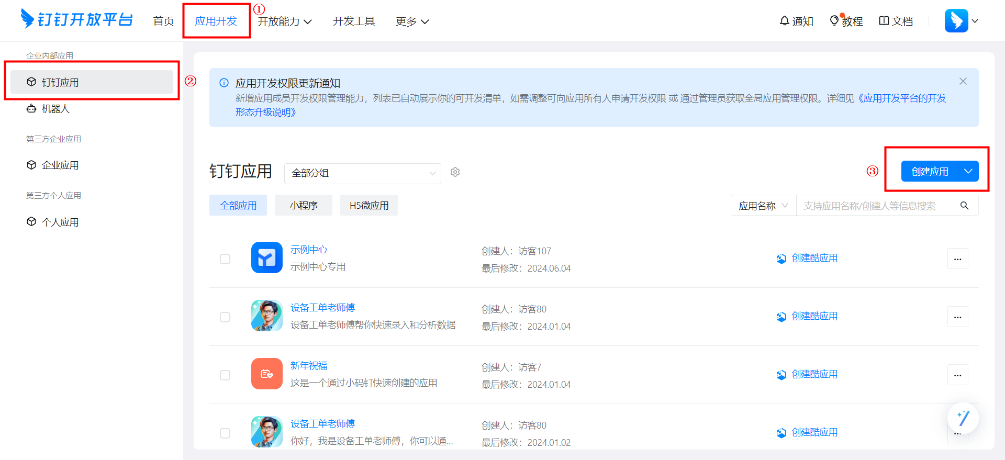Open 开发工具 in top navigation

(x=354, y=21)
